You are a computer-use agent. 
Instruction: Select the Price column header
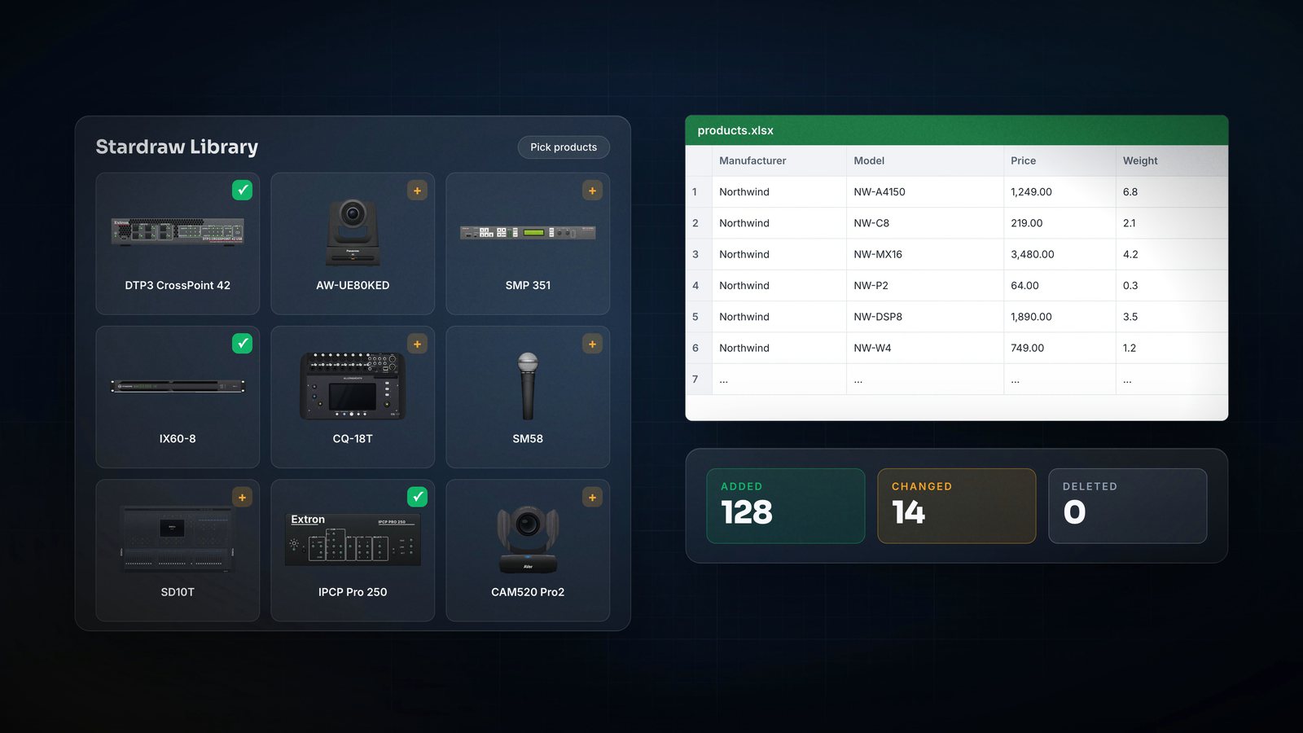click(x=1060, y=160)
